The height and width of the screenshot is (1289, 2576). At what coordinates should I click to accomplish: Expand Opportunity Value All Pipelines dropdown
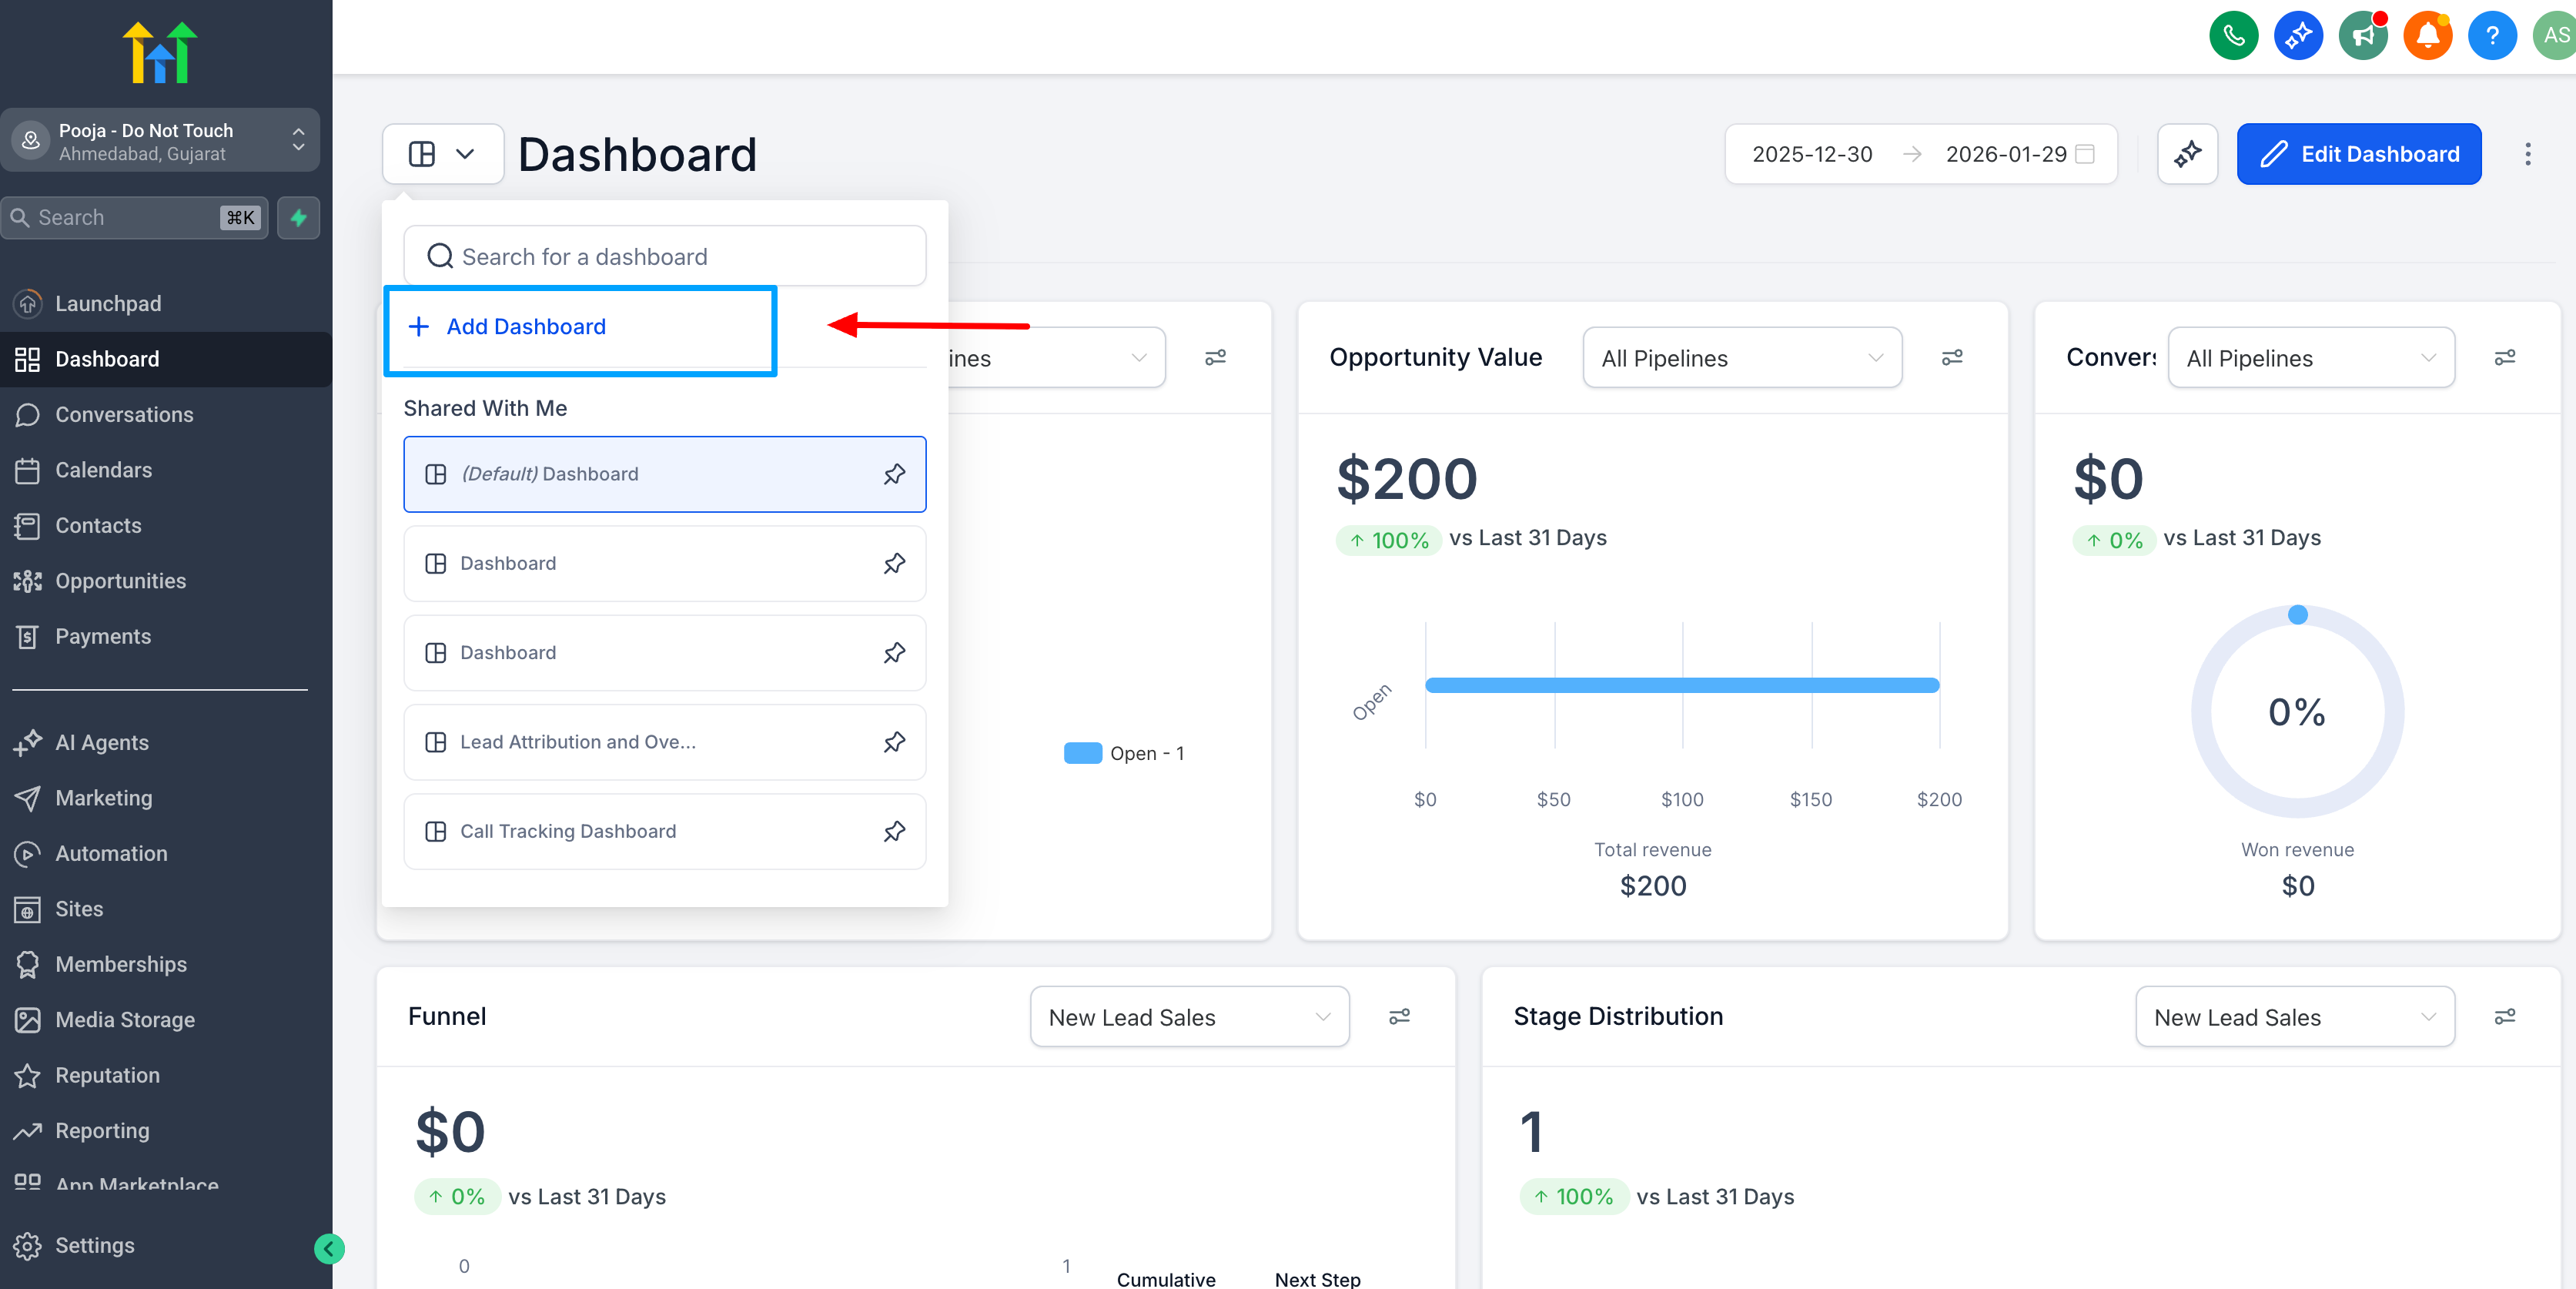coord(1742,358)
